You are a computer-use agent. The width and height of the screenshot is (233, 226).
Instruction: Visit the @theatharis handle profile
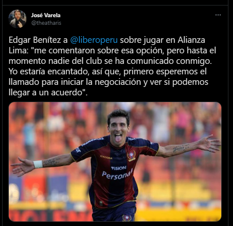click(x=46, y=23)
